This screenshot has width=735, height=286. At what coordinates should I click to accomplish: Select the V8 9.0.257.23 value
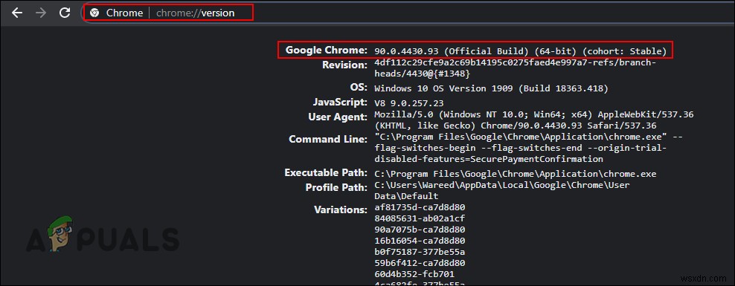pos(408,103)
